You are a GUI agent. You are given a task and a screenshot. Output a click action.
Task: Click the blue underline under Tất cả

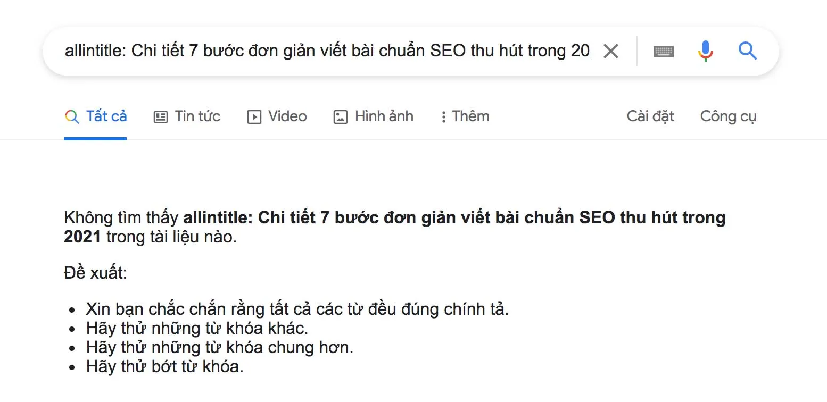[95, 138]
